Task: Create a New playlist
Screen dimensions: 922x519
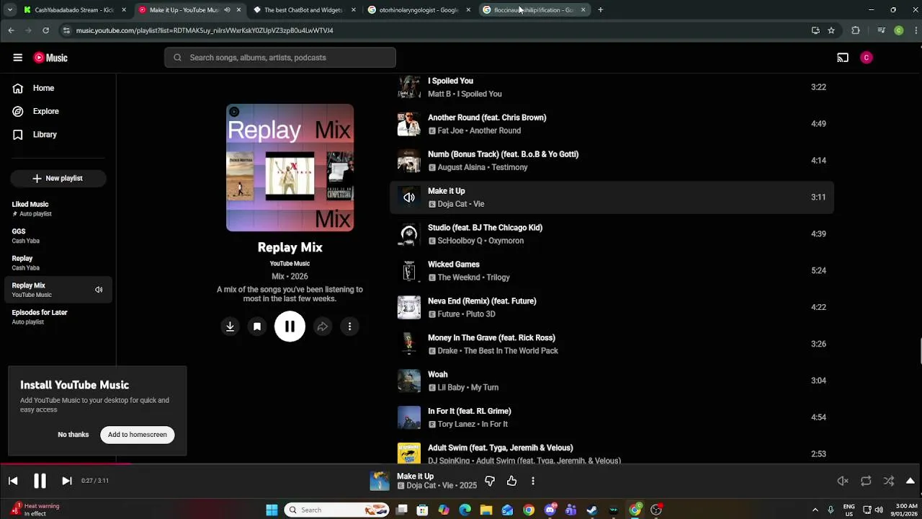Action: point(58,178)
